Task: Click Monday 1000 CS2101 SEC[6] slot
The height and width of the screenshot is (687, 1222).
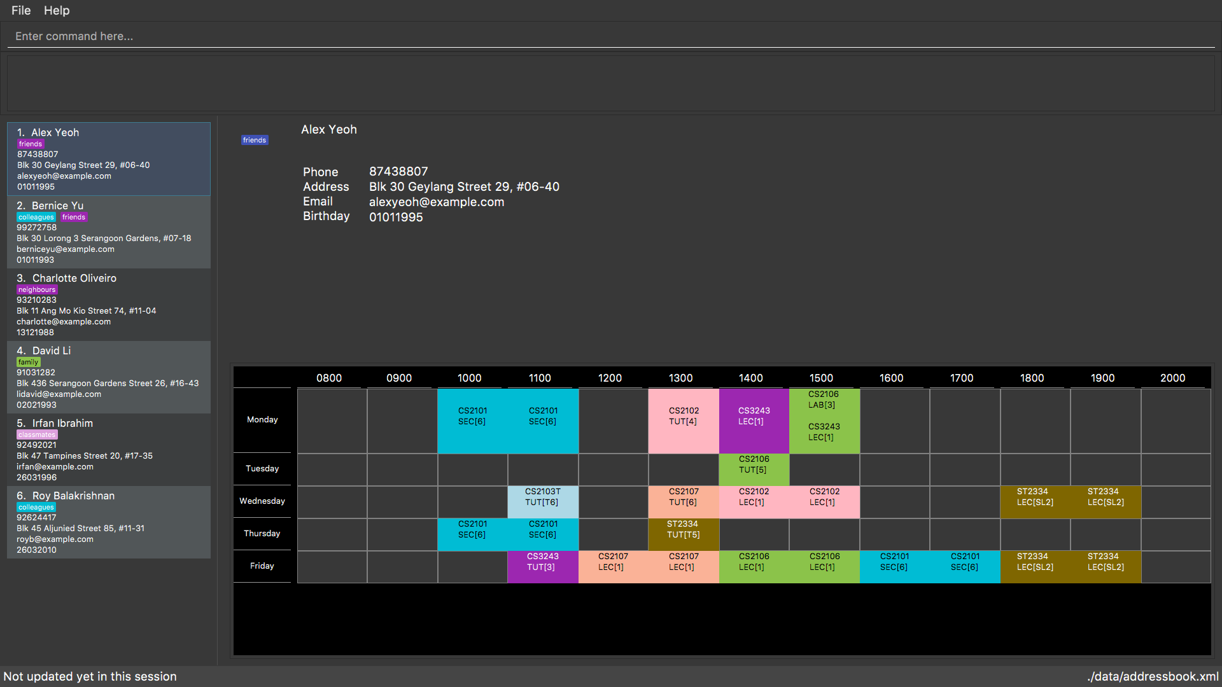Action: [x=472, y=421]
